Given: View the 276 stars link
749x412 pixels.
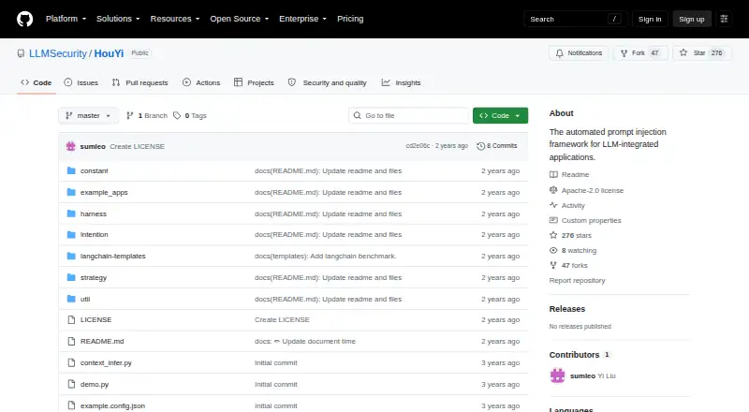Looking at the screenshot, I should [x=570, y=236].
